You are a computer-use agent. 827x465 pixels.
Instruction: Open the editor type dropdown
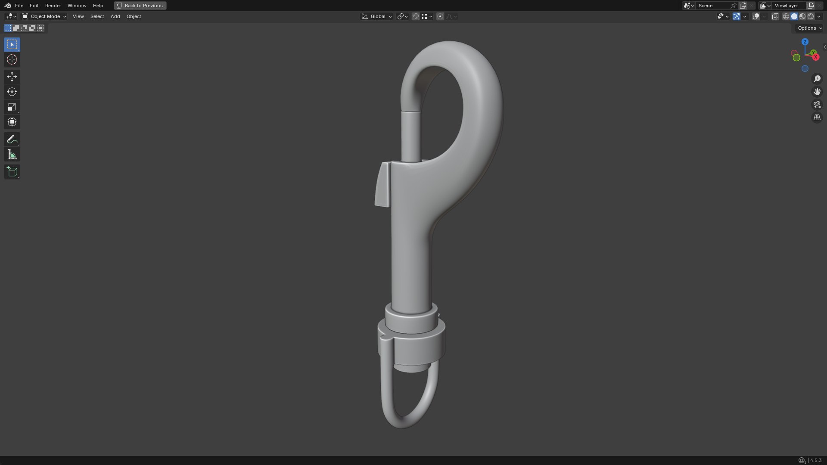pyautogui.click(x=11, y=16)
